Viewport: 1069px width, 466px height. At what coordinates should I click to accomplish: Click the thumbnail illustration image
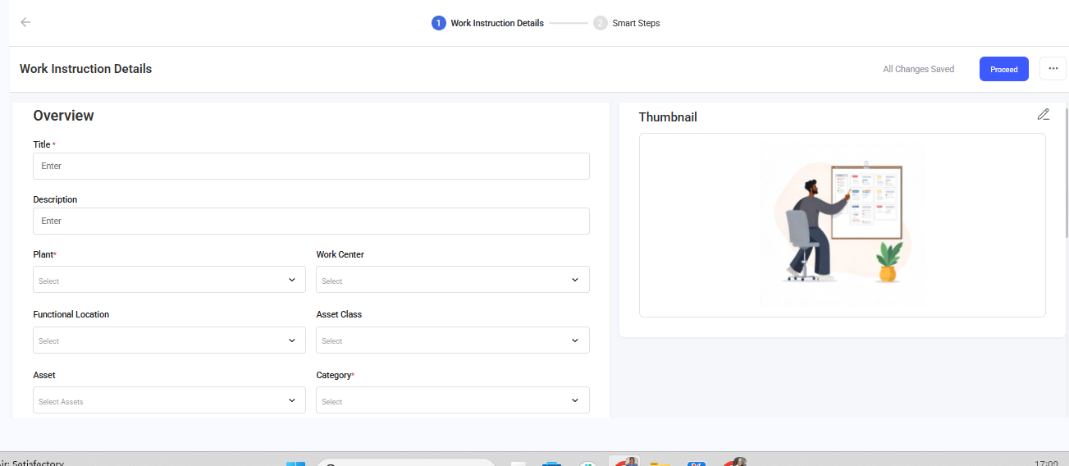(x=842, y=224)
